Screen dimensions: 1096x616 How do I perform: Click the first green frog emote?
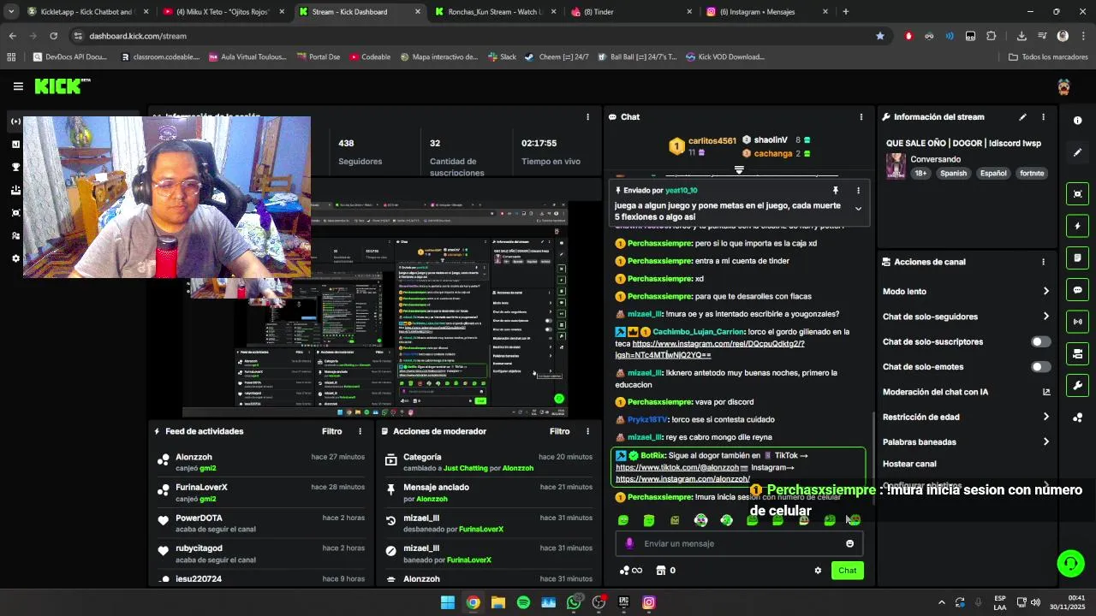[x=623, y=520]
